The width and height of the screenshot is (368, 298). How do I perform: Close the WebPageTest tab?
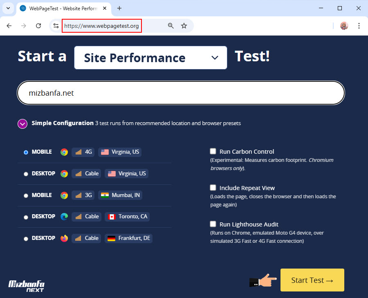[x=105, y=8]
